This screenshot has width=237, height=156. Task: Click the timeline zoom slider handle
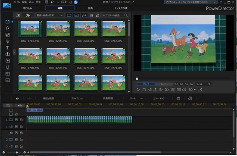click(17, 153)
